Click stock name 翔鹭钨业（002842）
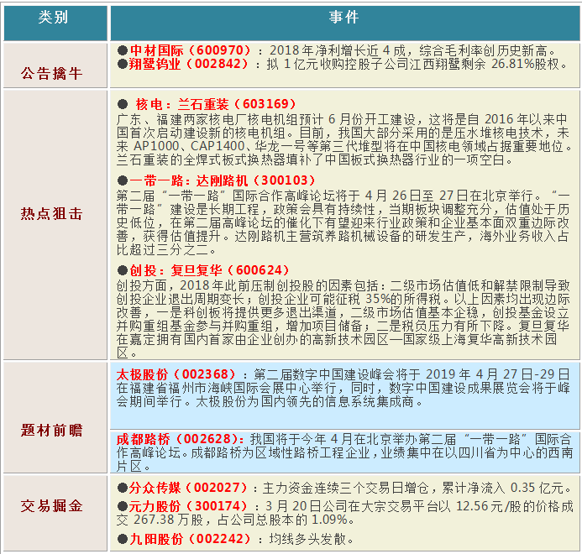Screen dimensions: 582x554 click(188, 64)
